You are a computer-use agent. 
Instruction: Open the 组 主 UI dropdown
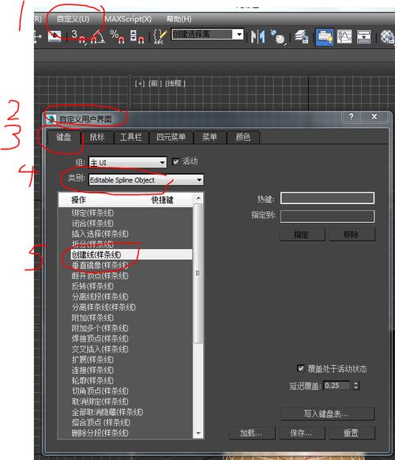point(127,162)
